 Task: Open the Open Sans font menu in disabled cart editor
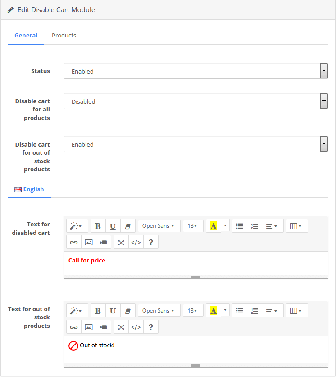159,226
